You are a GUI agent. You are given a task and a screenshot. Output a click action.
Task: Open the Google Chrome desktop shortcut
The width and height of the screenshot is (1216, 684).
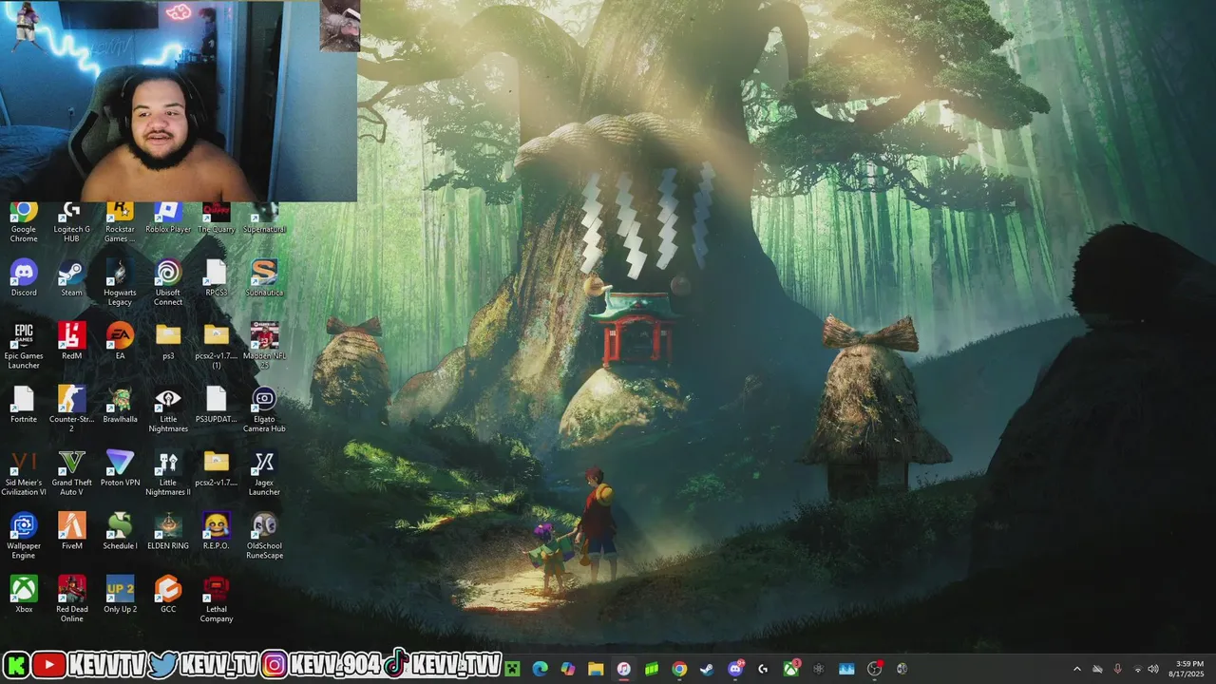pyautogui.click(x=24, y=221)
